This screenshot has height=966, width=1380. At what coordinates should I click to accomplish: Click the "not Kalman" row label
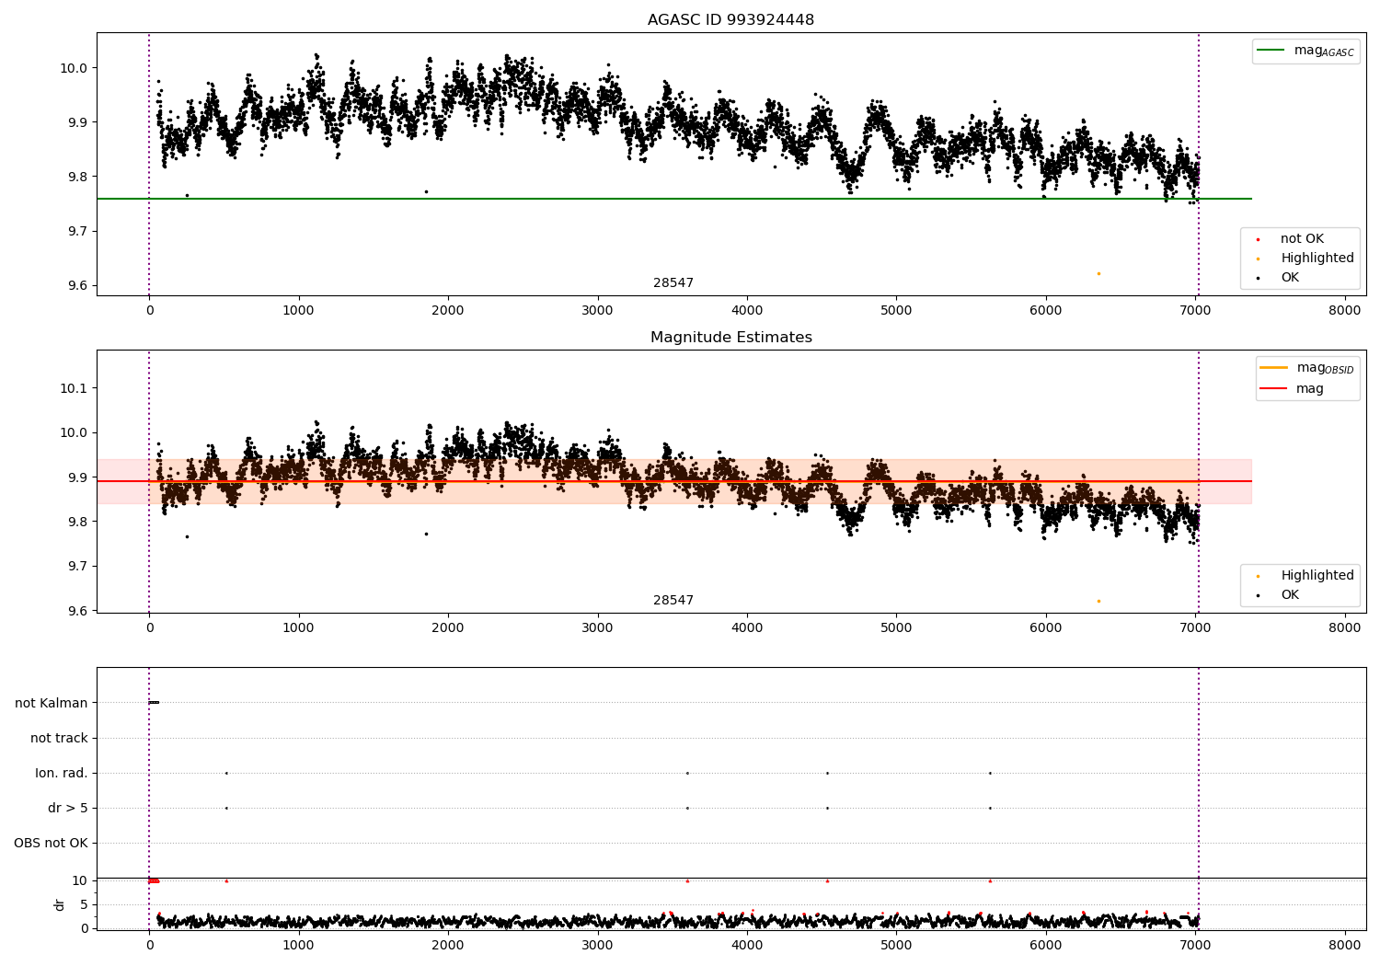tap(52, 703)
